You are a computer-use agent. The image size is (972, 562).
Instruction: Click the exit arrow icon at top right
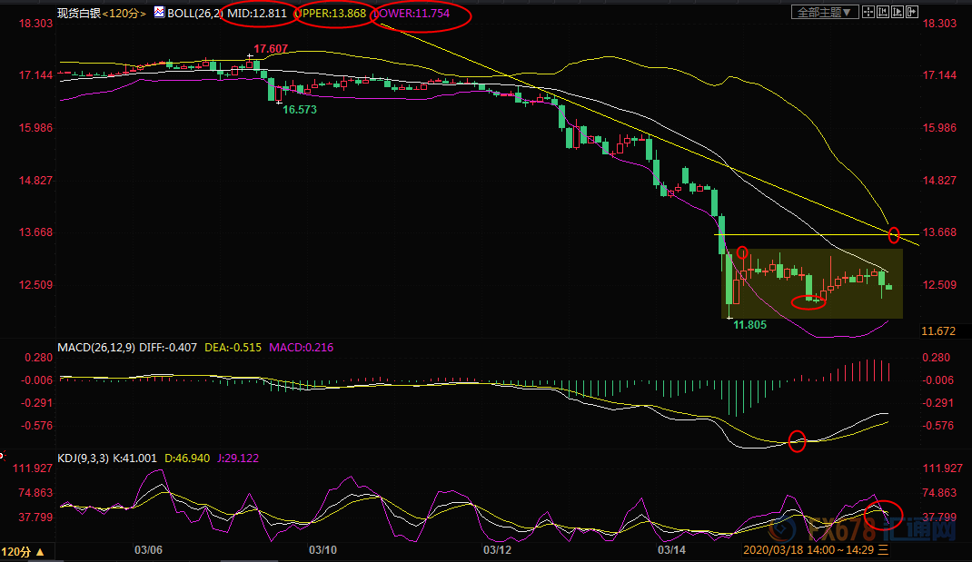912,12
